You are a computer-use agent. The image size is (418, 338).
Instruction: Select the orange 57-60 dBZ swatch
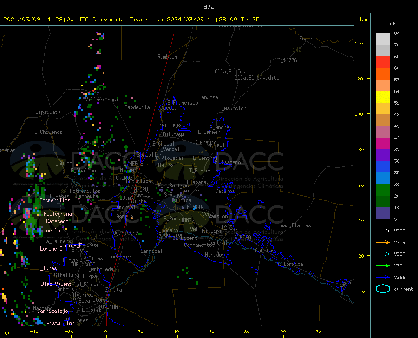pos(383,74)
